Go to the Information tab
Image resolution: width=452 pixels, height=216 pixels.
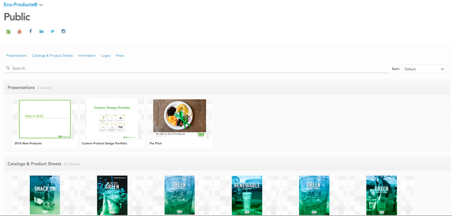[x=87, y=56]
